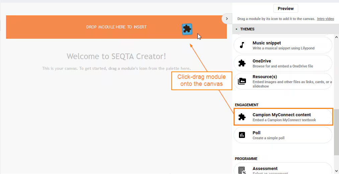Collapse the palette with the chevron button
Viewport: 339px width, 174px height.
tap(227, 19)
